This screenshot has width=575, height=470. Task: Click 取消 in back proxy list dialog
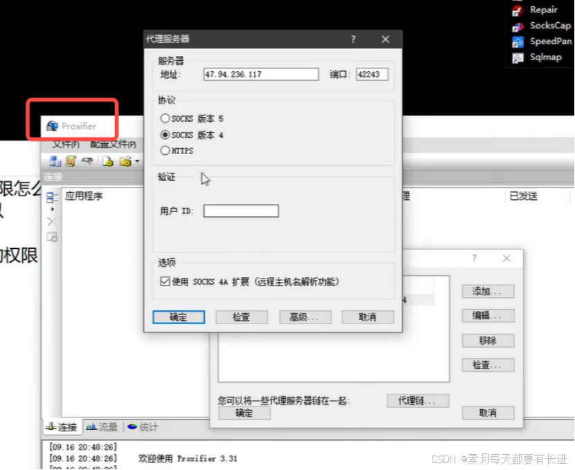pyautogui.click(x=488, y=413)
